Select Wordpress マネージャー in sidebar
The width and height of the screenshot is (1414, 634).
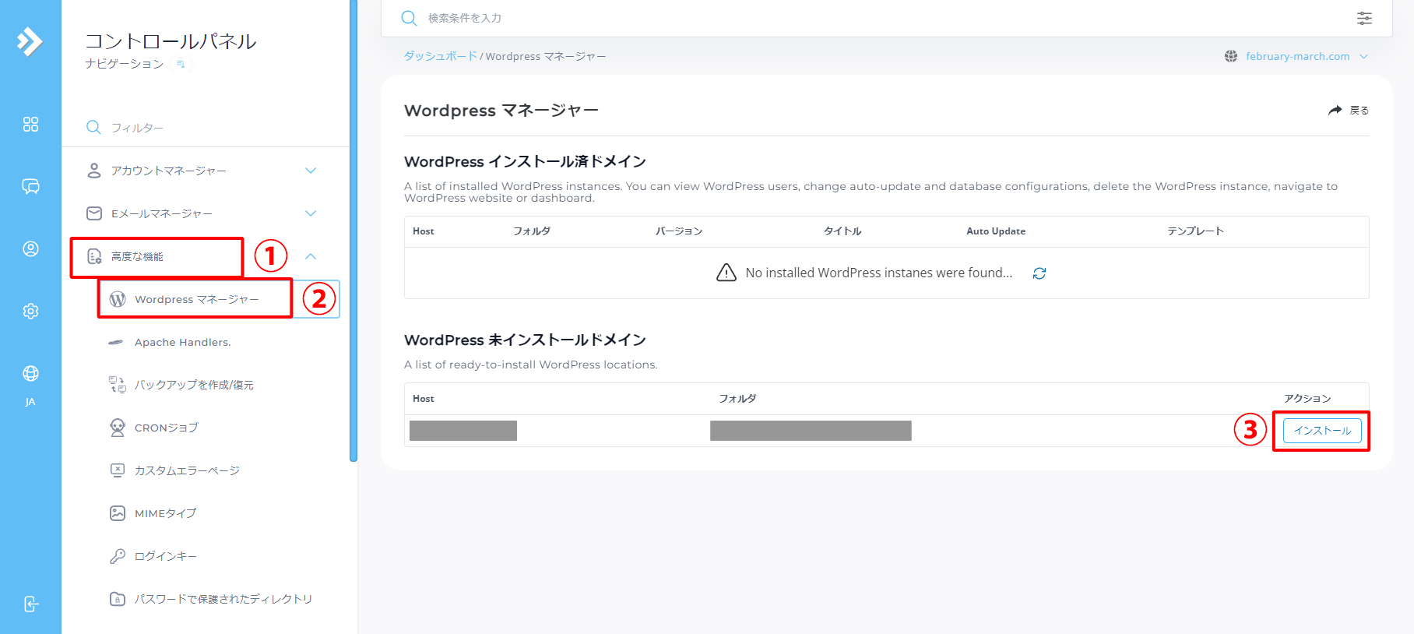[196, 299]
